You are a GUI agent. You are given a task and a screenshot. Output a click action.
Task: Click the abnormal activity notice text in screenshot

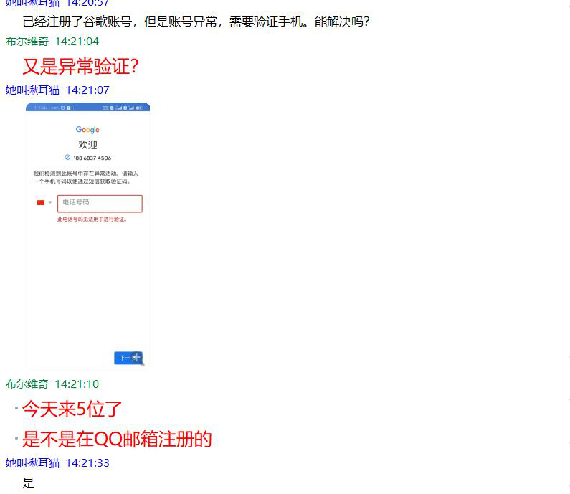pos(86,177)
